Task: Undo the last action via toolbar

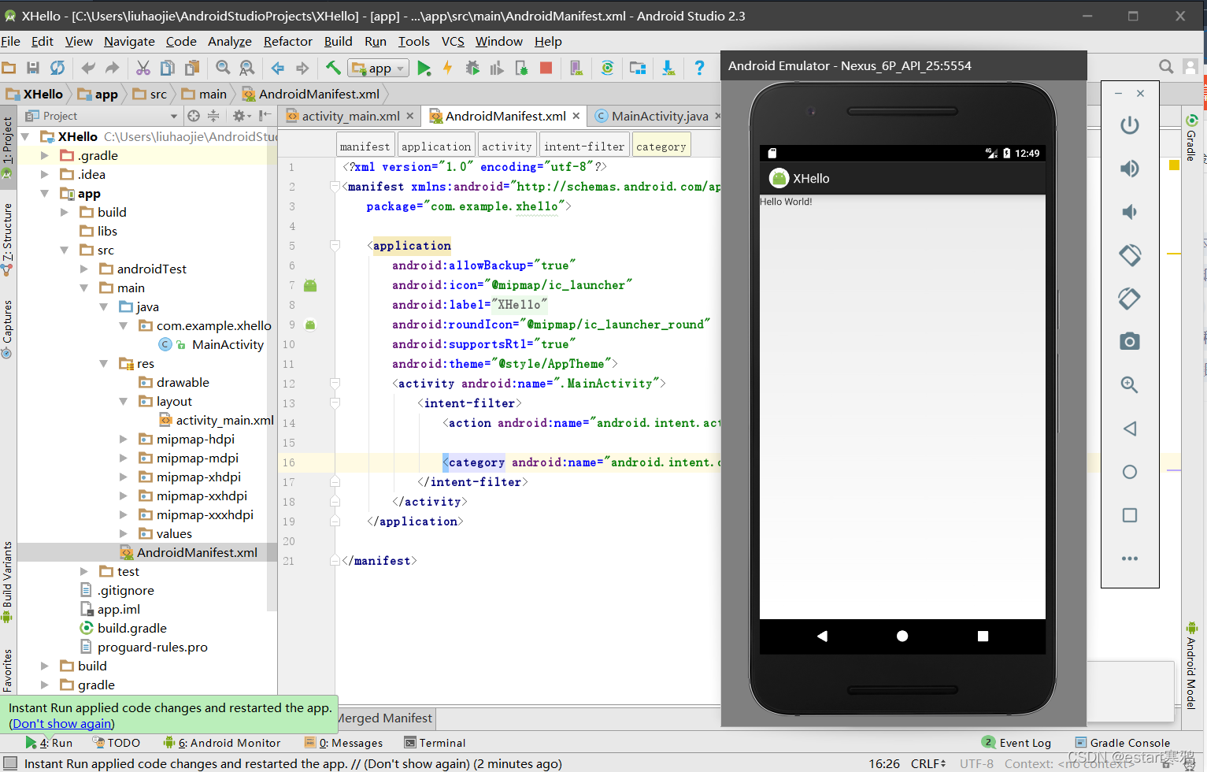Action: [88, 69]
